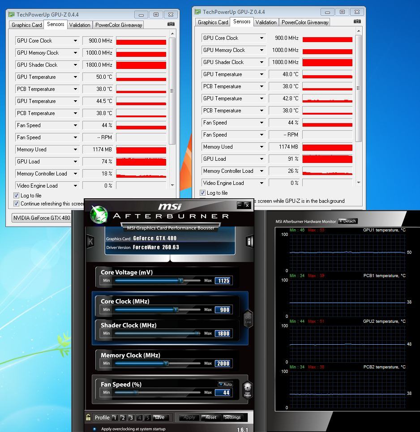Open GPU Load dropdown in left GPU-Z
420x432 pixels.
point(75,162)
